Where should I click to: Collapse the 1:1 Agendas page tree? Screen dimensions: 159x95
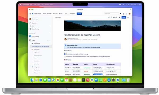click(31, 67)
